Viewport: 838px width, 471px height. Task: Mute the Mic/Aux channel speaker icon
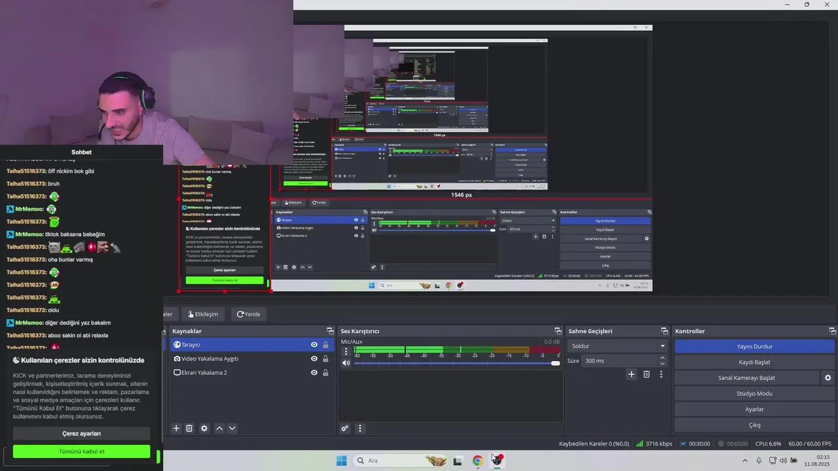(346, 363)
